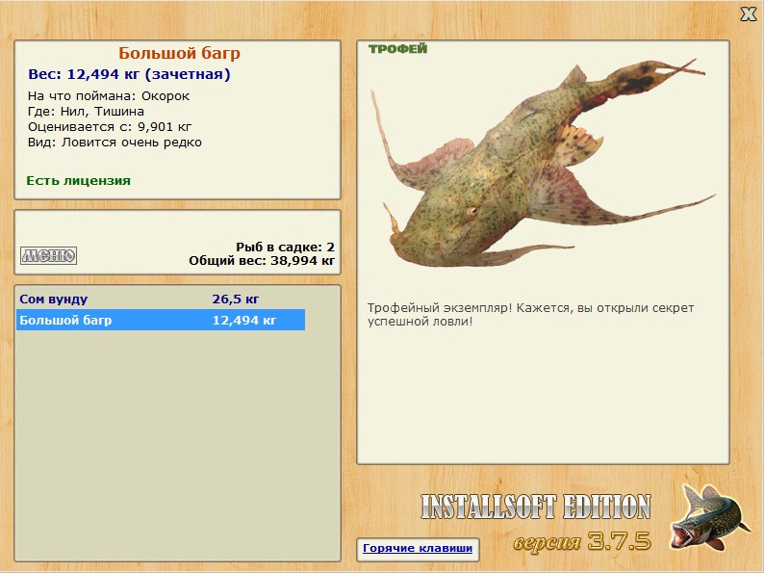764x573 pixels.
Task: Open the Горячие клавиши link
Action: (418, 549)
